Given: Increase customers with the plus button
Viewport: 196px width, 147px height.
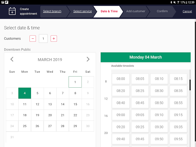Looking at the screenshot, I should tap(54, 39).
